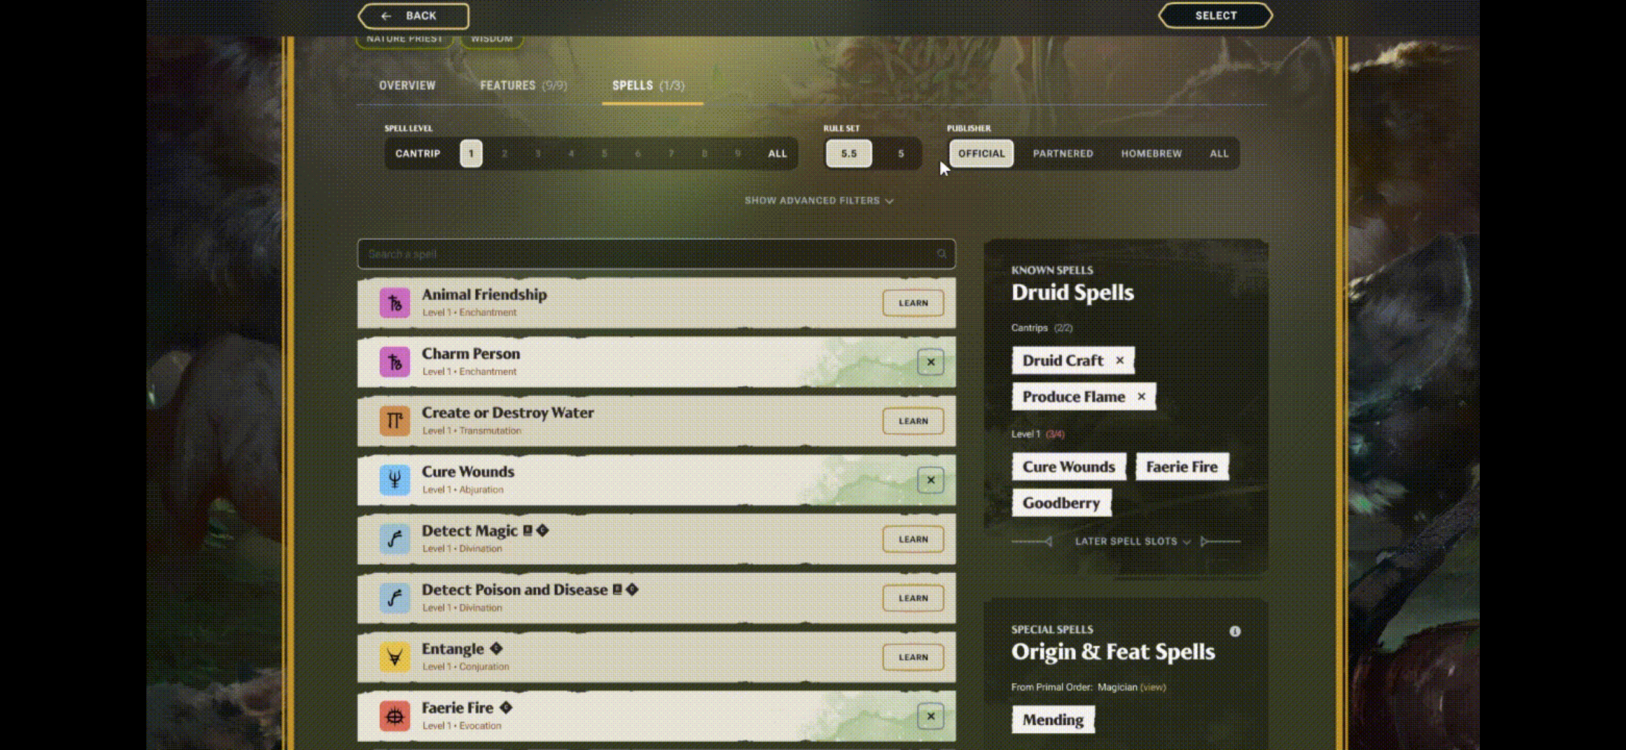Open the Magician view link
Image resolution: width=1626 pixels, height=750 pixels.
(1153, 687)
